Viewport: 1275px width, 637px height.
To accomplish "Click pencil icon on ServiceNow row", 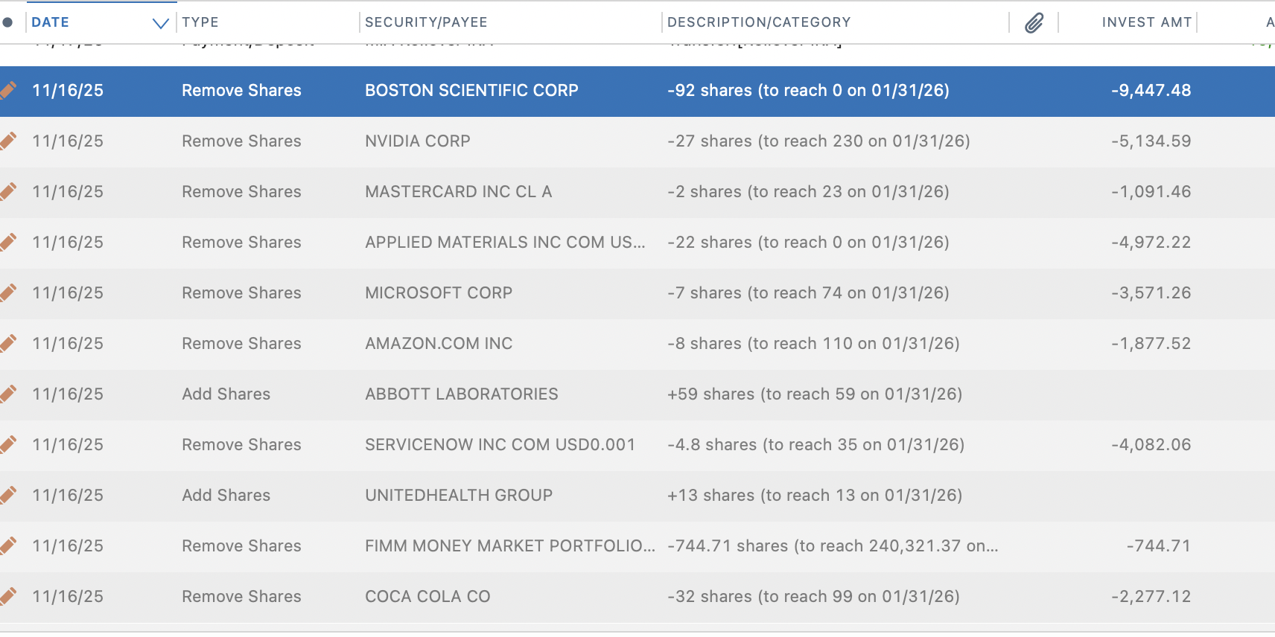I will tap(8, 445).
